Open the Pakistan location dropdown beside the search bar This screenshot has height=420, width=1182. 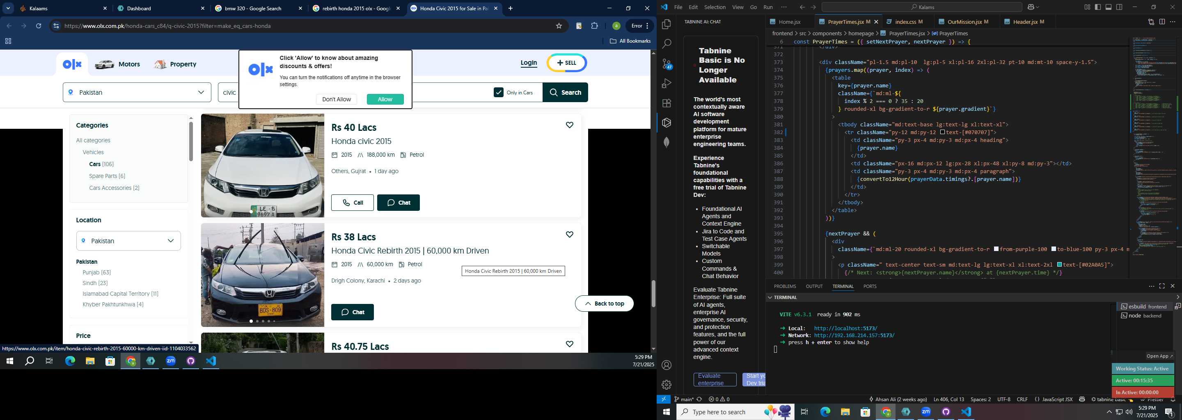[x=137, y=92]
